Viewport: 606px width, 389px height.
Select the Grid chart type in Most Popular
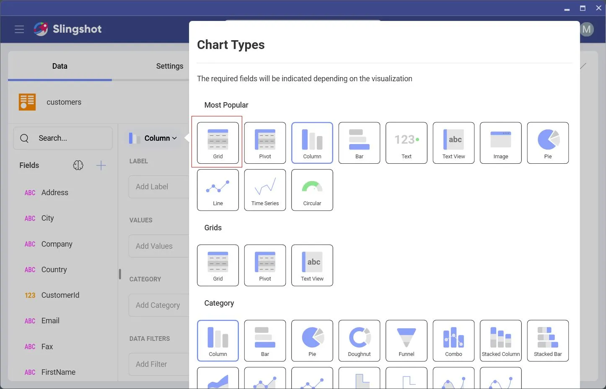218,143
